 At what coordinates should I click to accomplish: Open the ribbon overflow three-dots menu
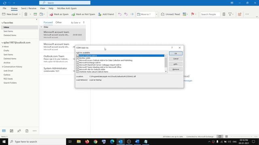[x=247, y=14]
